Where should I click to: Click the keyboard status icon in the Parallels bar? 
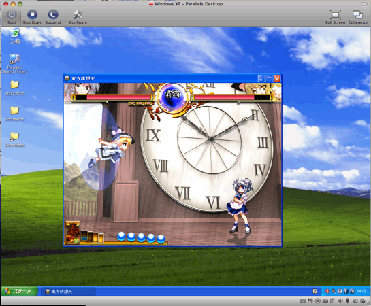pyautogui.click(x=303, y=301)
